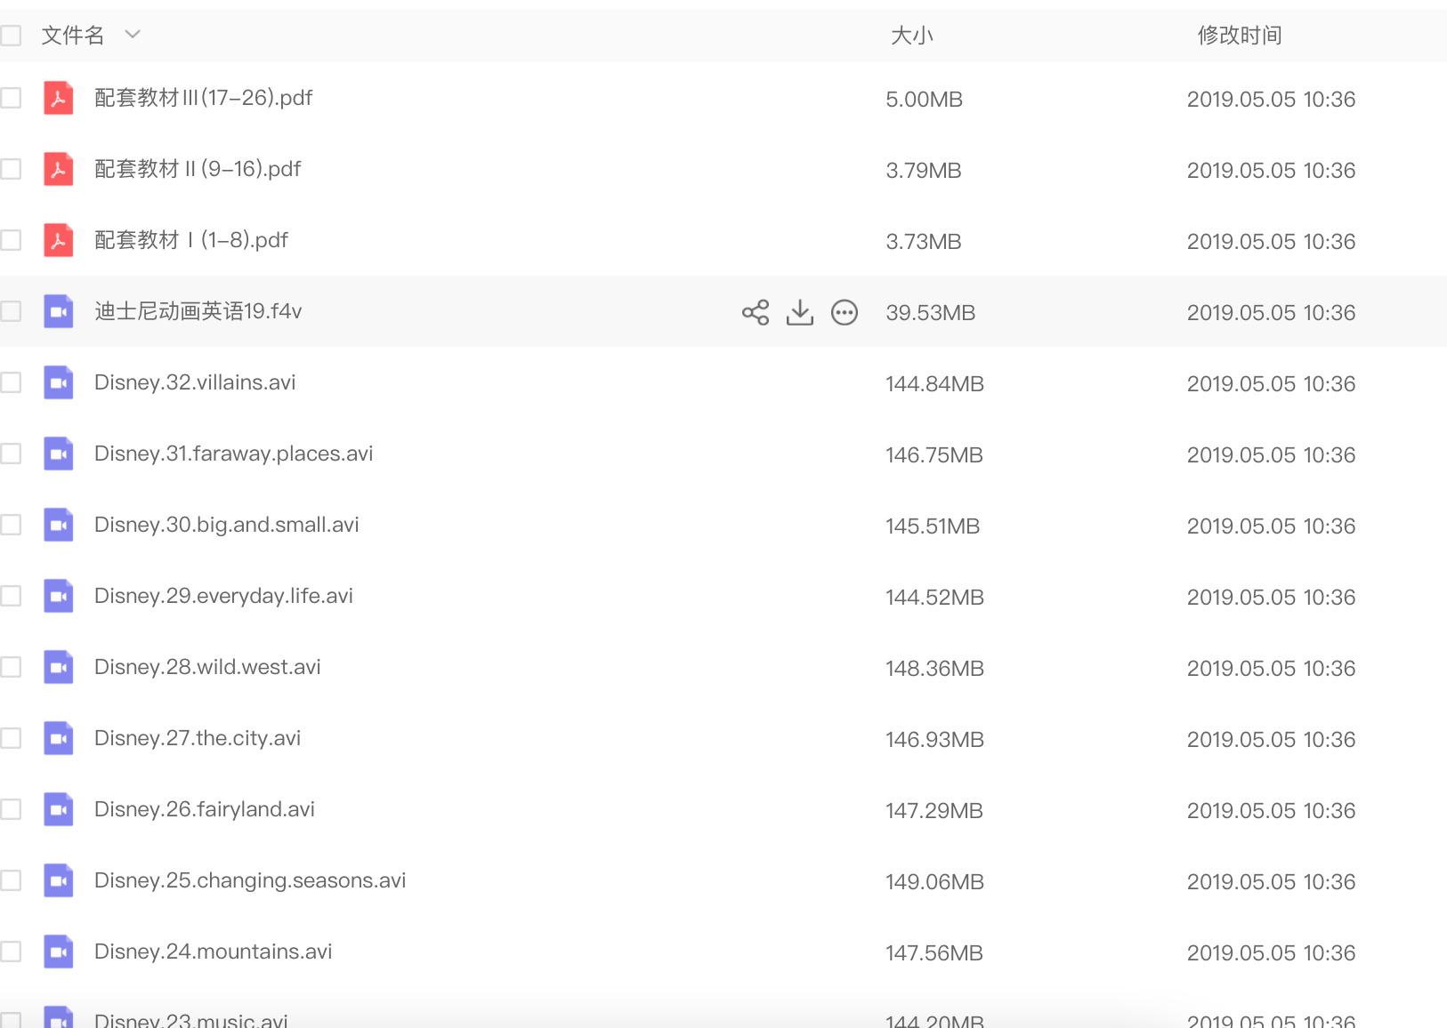Click PDF icon of 配套教材 II (9-16).pdf
This screenshot has height=1028, width=1447.
coord(59,169)
